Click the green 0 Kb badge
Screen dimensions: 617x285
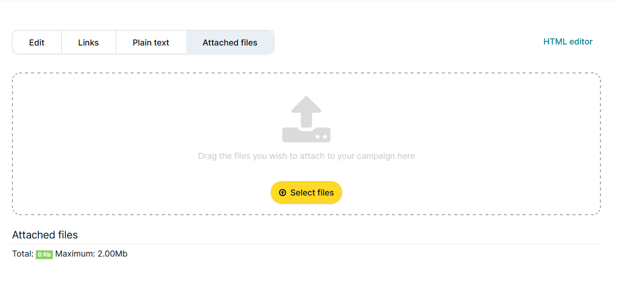click(x=44, y=254)
